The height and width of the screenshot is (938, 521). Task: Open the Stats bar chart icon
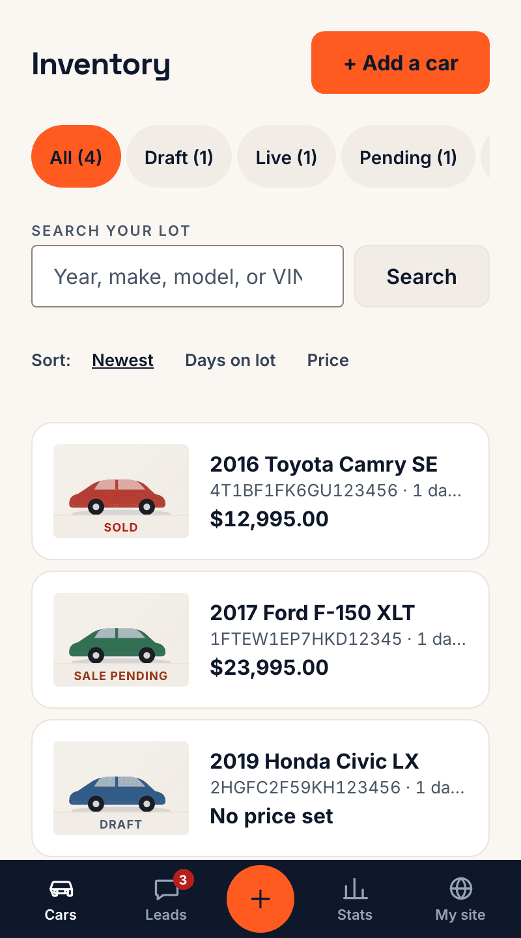tap(355, 888)
